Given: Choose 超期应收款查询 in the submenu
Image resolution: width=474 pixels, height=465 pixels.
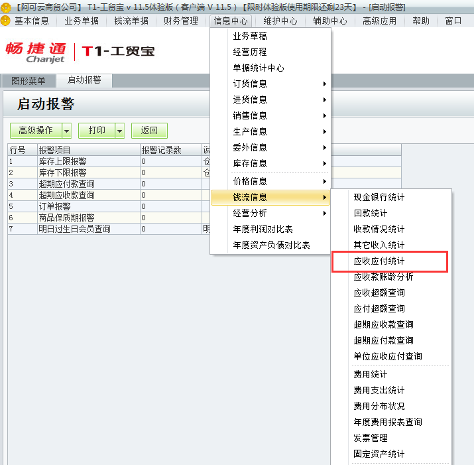Looking at the screenshot, I should tap(391, 324).
